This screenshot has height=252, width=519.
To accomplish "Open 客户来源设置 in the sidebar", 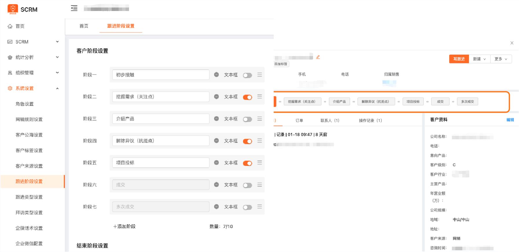I will (29, 166).
